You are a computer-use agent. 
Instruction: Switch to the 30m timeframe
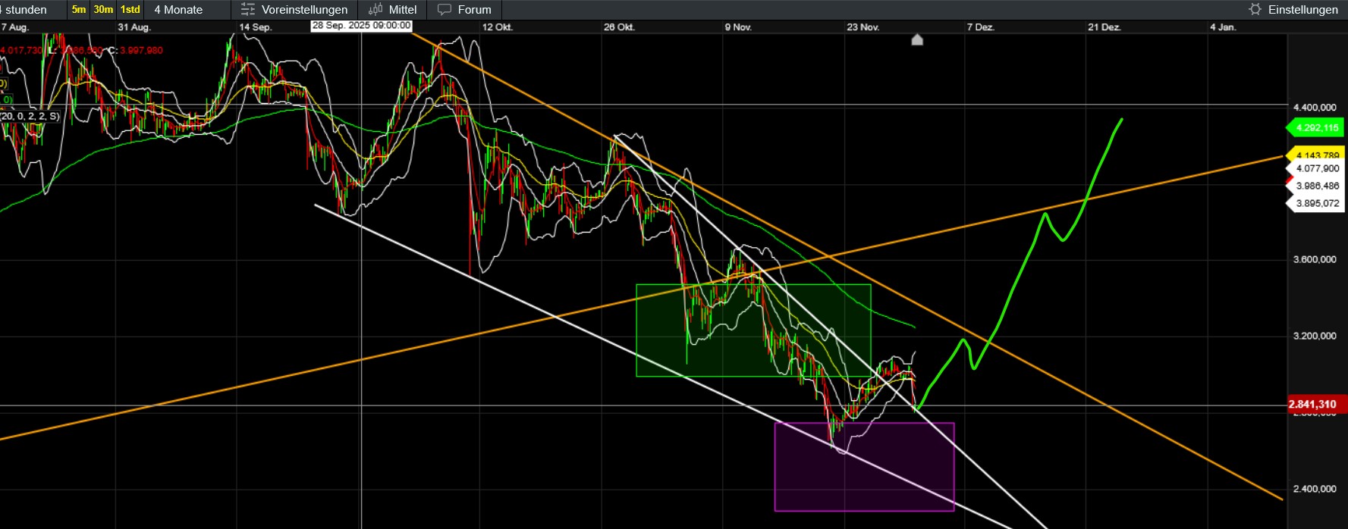click(x=103, y=10)
